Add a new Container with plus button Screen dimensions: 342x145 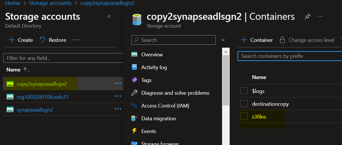coord(257,40)
